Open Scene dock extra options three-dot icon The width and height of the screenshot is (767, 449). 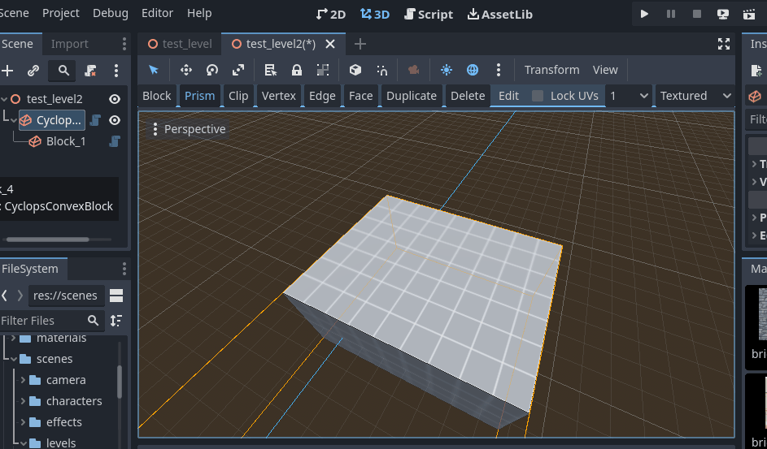coord(116,71)
